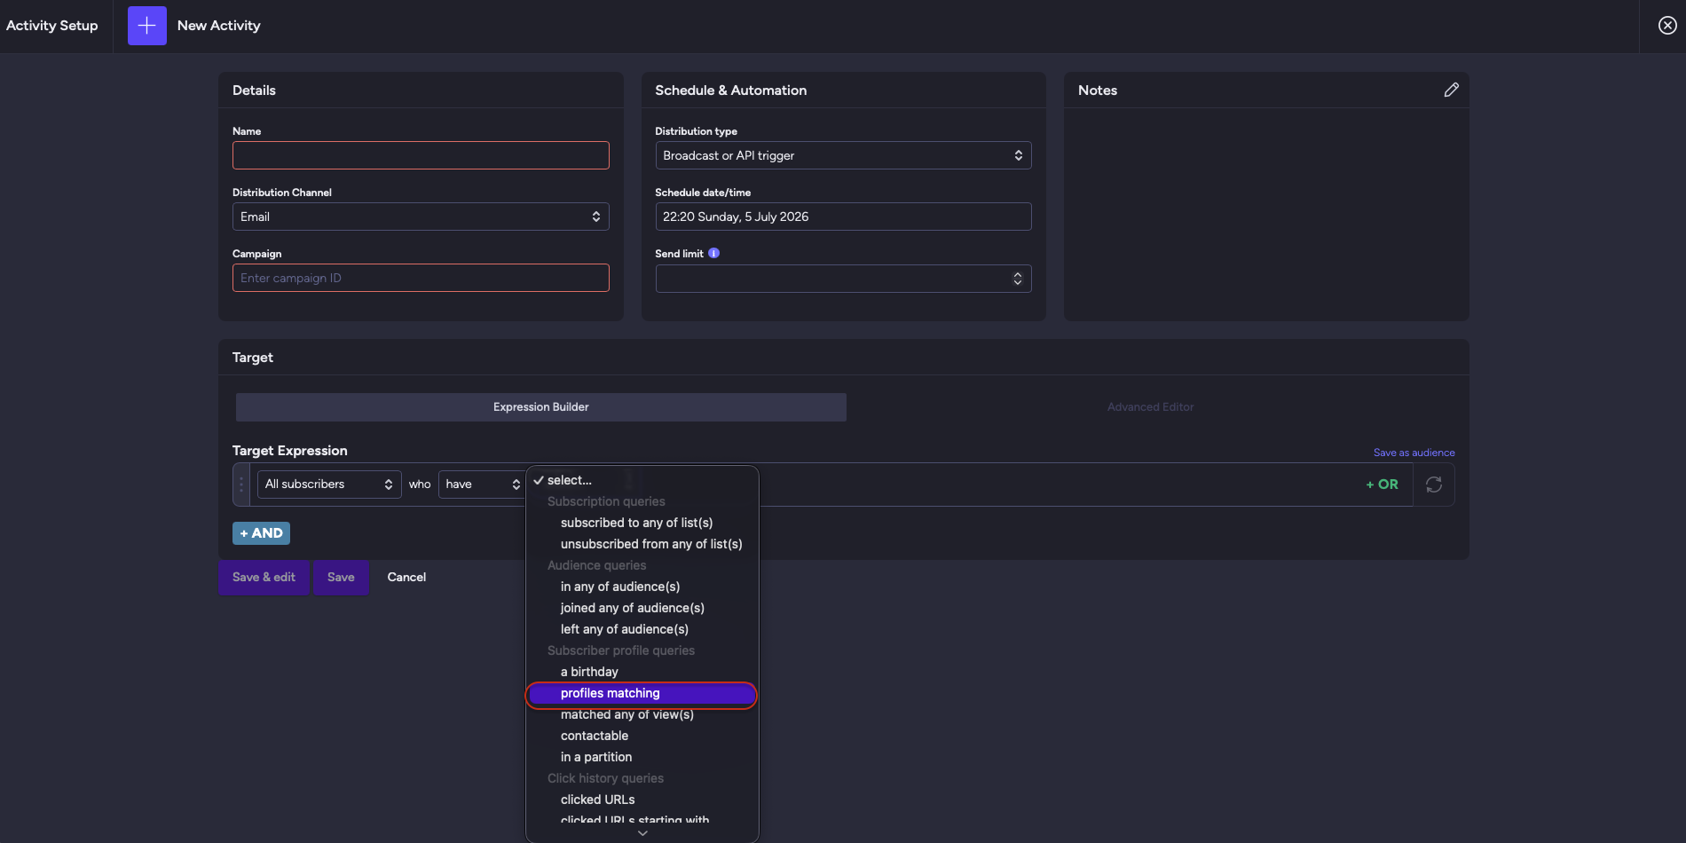Switch to the Expression Builder tab
This screenshot has height=843, width=1686.
point(541,407)
